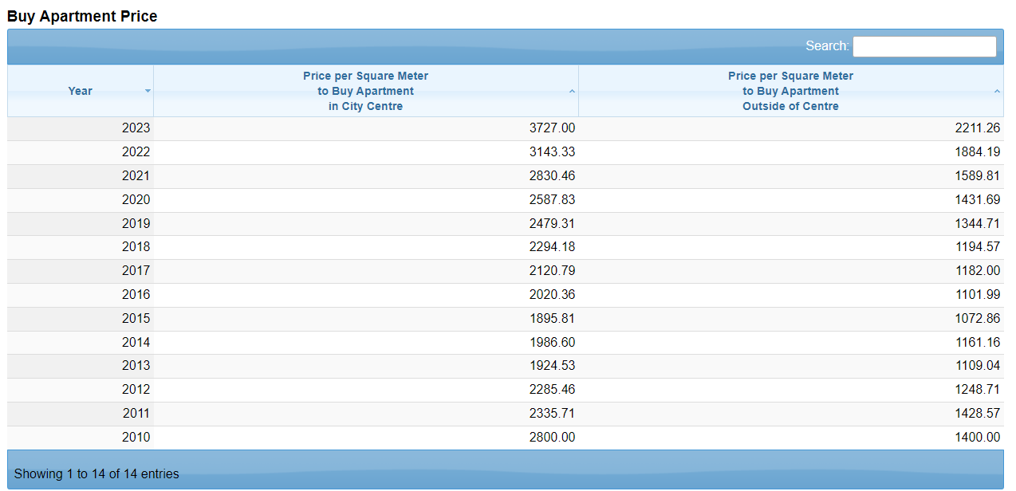Image resolution: width=1016 pixels, height=491 pixels.
Task: Click the Buy Apartment Price title
Action: 82,17
